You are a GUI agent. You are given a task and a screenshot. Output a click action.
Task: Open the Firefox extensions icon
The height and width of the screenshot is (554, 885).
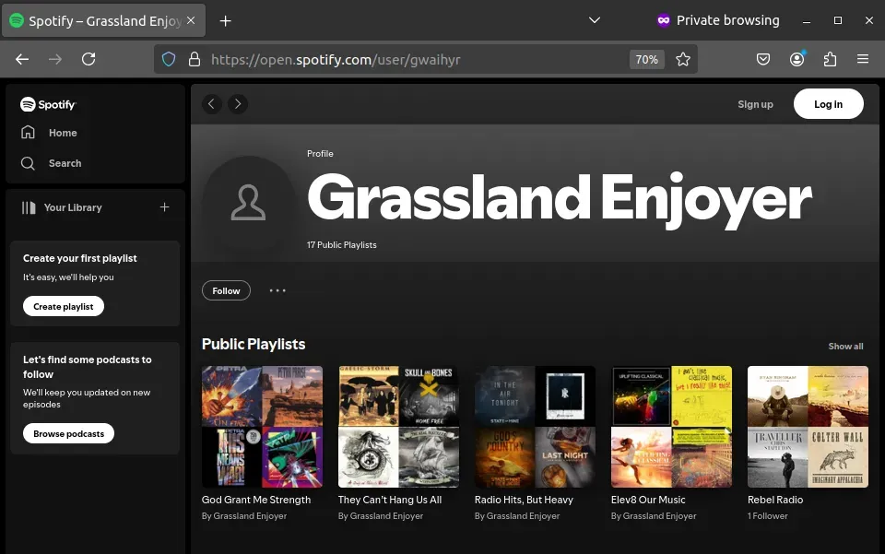(x=829, y=59)
